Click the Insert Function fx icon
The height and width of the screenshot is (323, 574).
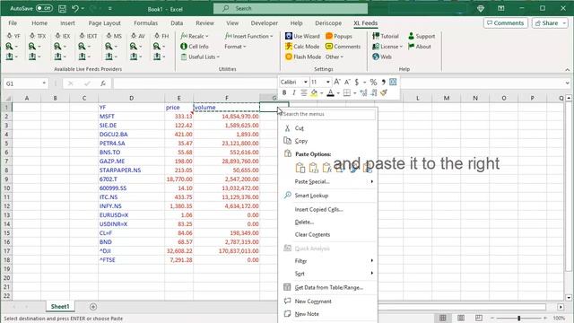pos(103,83)
